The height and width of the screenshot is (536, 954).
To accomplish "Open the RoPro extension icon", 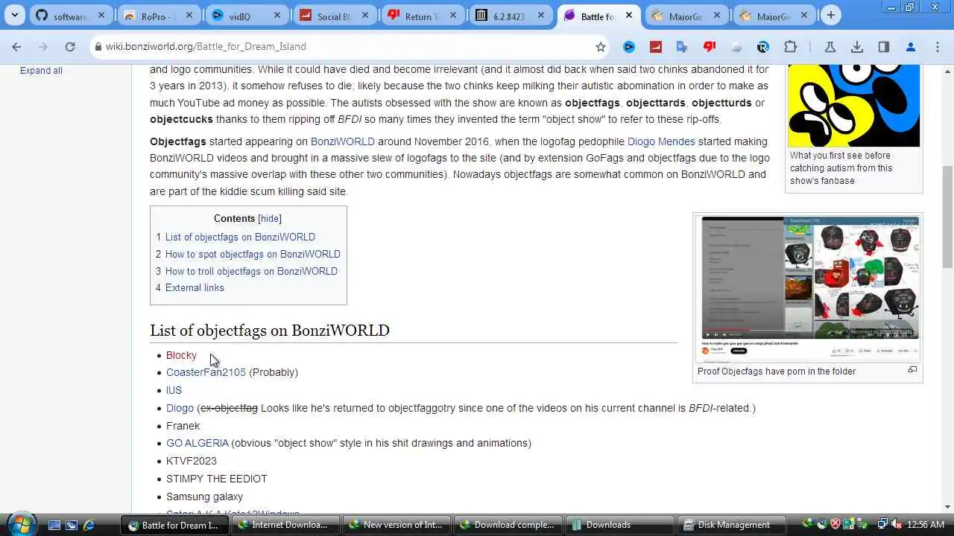I will point(762,46).
